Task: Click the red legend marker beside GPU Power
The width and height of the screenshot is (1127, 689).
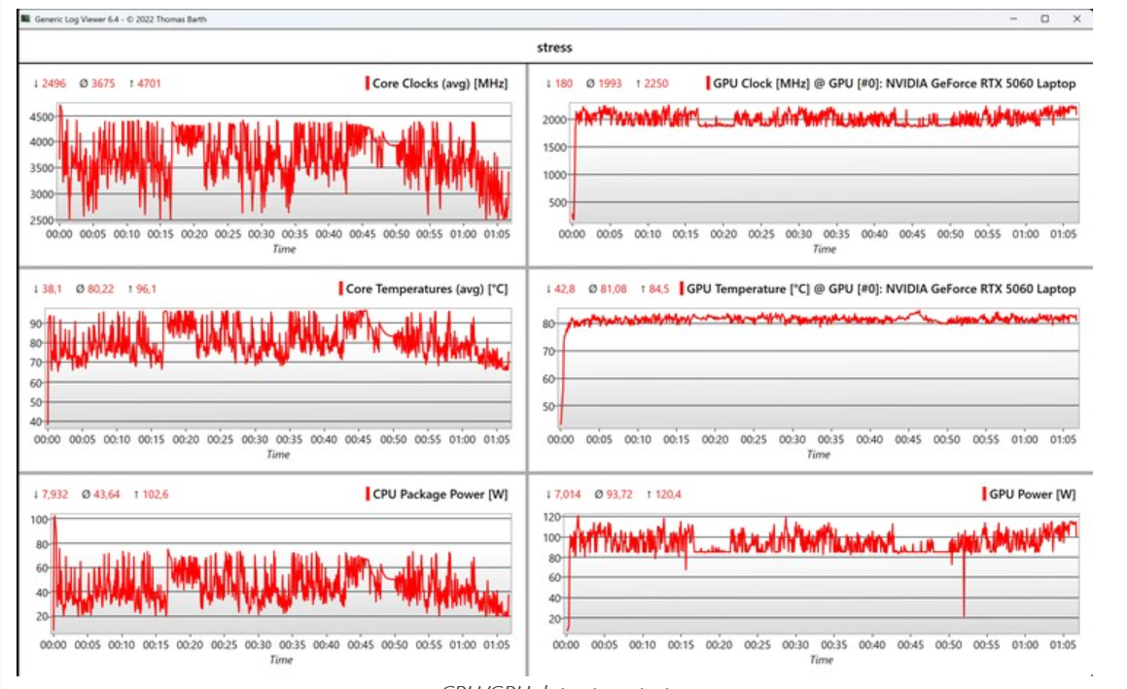Action: (x=984, y=495)
